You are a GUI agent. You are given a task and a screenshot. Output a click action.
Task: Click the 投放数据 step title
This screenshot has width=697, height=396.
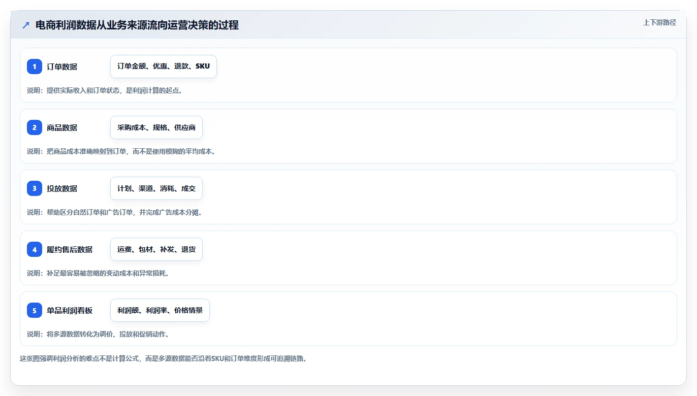pos(62,188)
